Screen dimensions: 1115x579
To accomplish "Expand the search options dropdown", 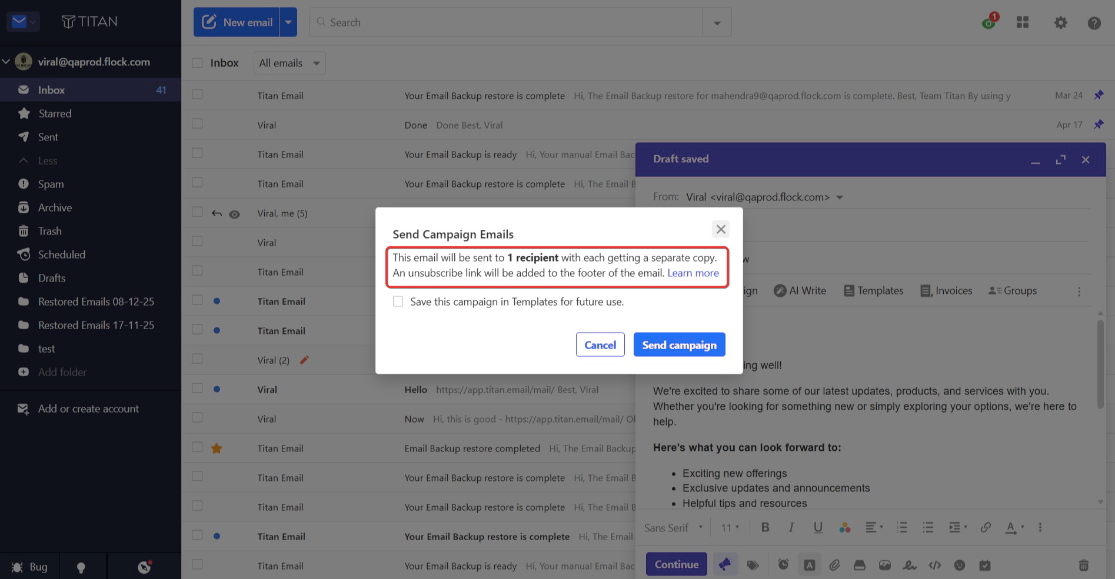I will (x=717, y=22).
